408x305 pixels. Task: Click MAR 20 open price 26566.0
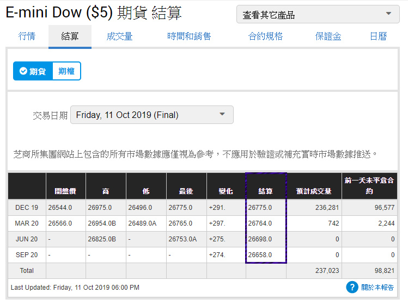pos(60,223)
